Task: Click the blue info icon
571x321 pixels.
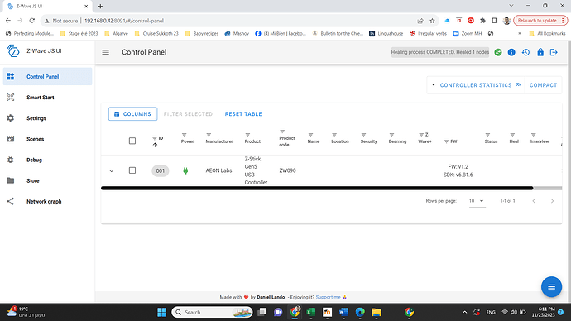Action: (x=511, y=52)
